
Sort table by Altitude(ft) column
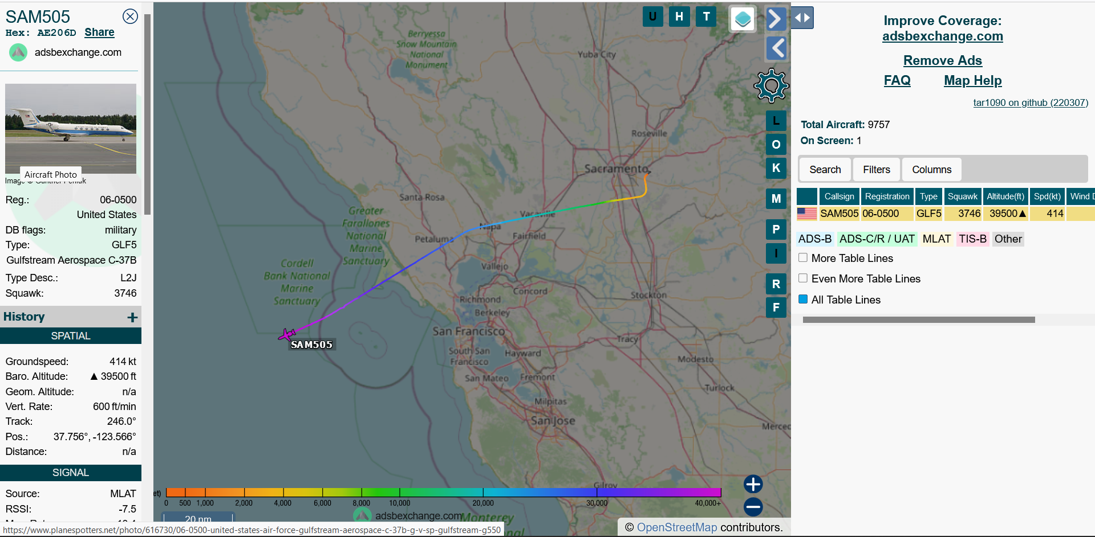[1005, 196]
